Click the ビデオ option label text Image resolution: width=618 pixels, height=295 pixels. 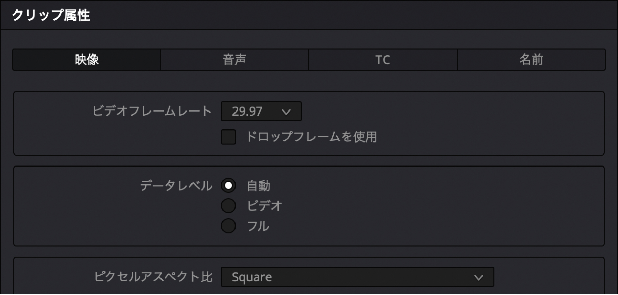point(264,206)
